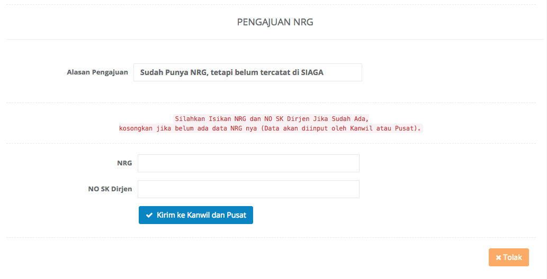Reject the request with Tolak button
Screen dimensions: 547x279
point(509,257)
